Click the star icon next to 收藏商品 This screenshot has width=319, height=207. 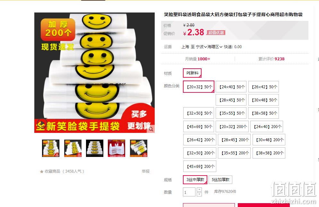[42, 172]
